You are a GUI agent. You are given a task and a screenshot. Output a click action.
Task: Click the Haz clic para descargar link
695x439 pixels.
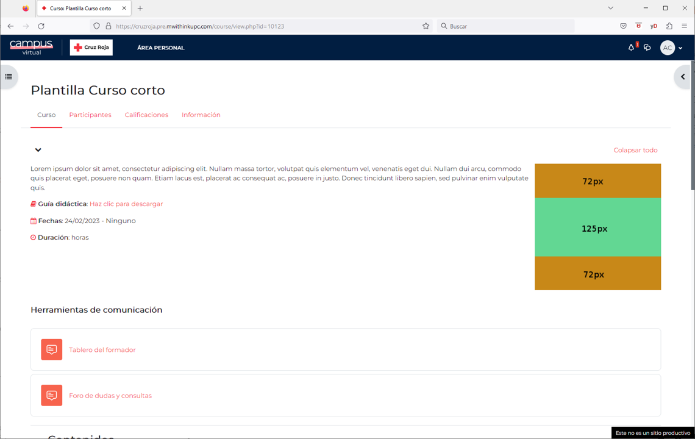click(126, 204)
